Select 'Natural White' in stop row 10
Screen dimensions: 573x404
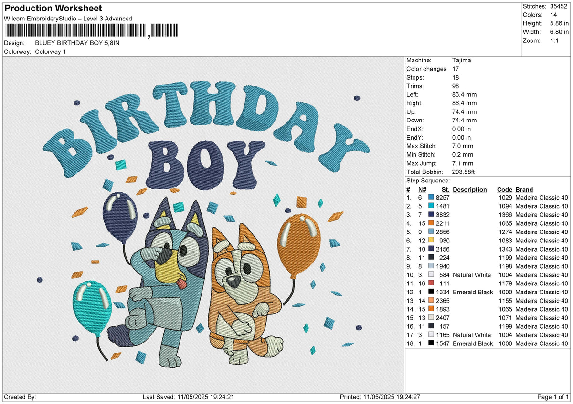pyautogui.click(x=472, y=274)
